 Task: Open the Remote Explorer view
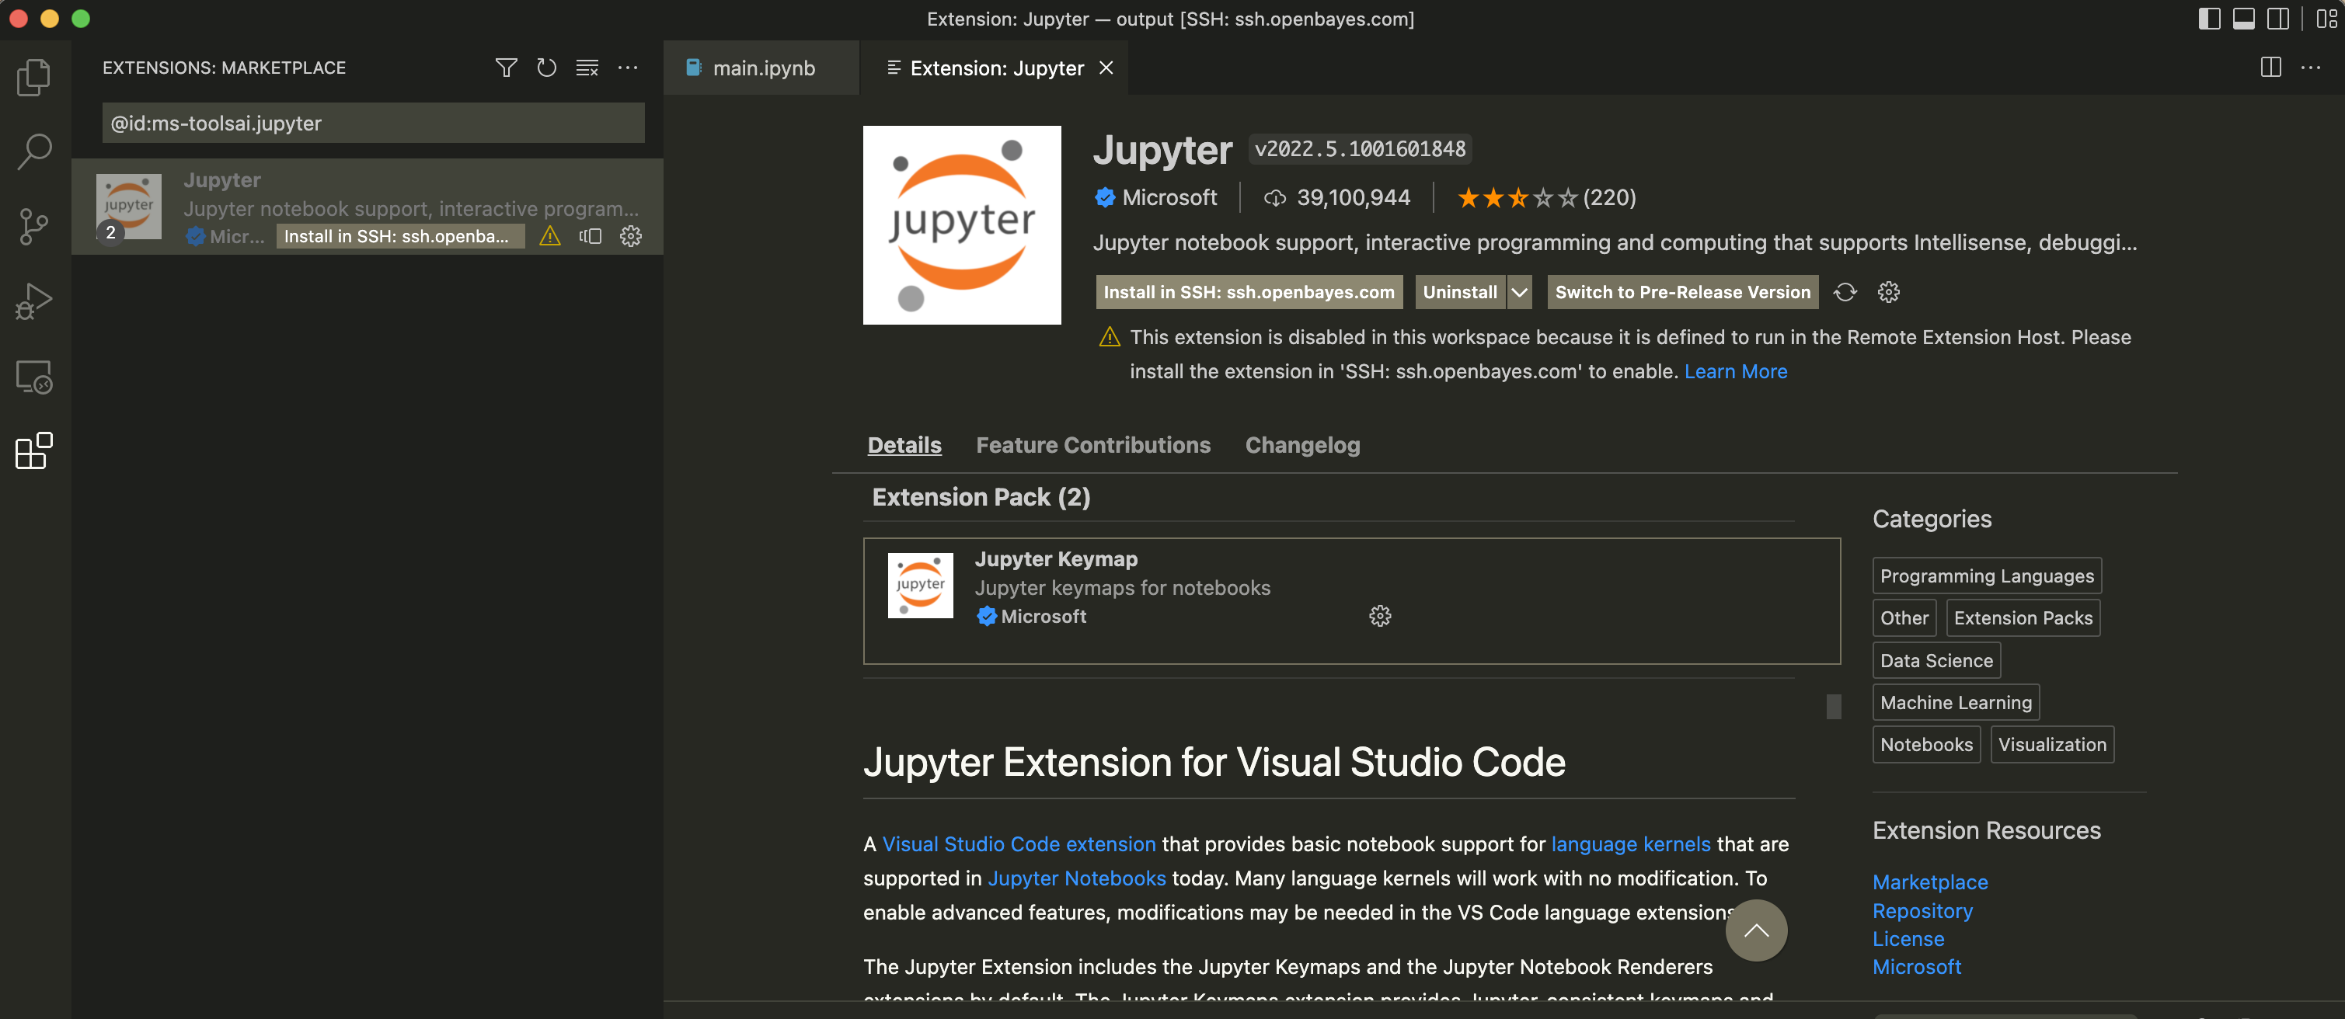[33, 376]
